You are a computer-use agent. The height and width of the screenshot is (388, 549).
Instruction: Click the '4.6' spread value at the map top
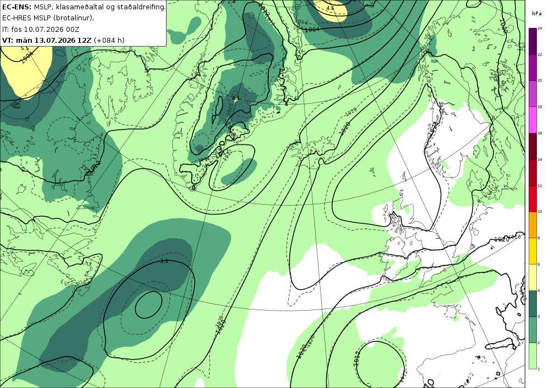pyautogui.click(x=330, y=8)
